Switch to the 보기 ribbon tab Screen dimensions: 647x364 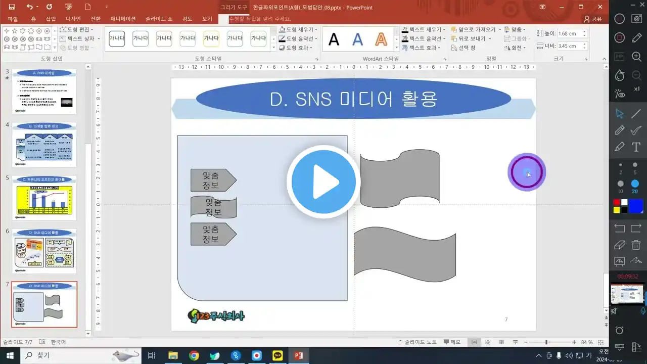click(x=207, y=19)
